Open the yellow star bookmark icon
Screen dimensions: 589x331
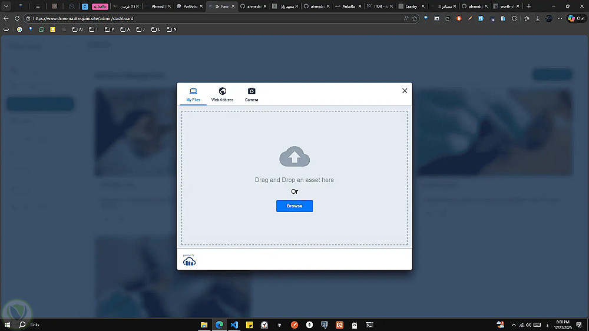(x=52, y=29)
